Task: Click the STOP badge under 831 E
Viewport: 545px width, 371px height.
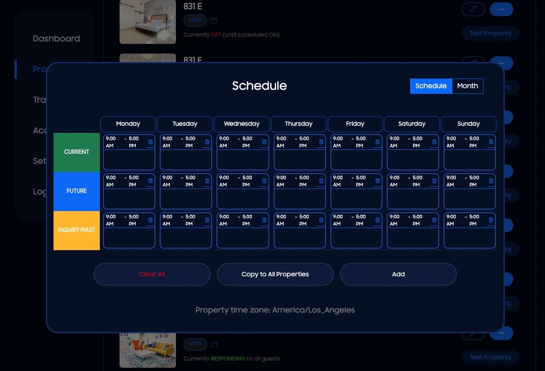Action: (x=195, y=20)
